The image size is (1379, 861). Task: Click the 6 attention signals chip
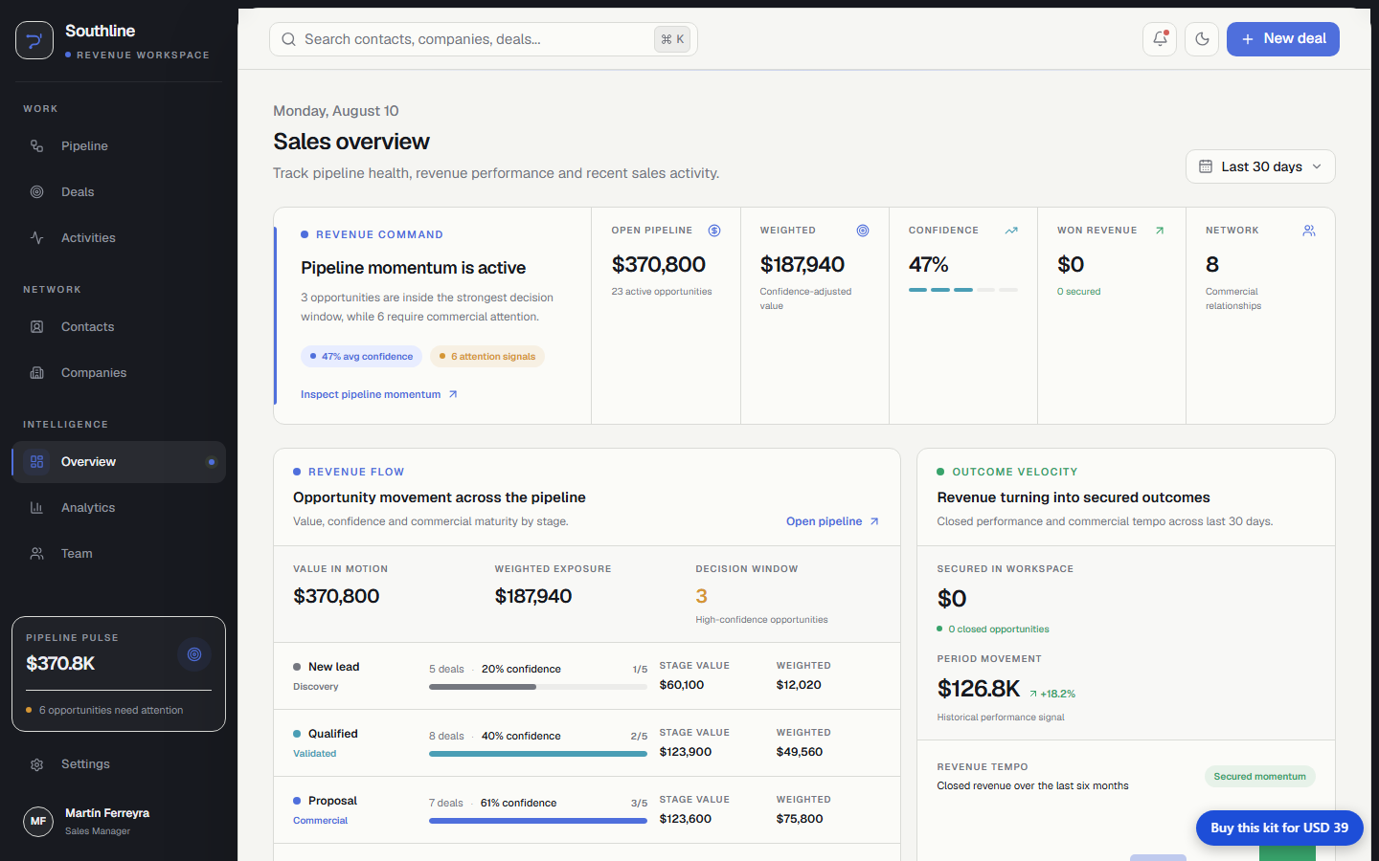point(487,357)
